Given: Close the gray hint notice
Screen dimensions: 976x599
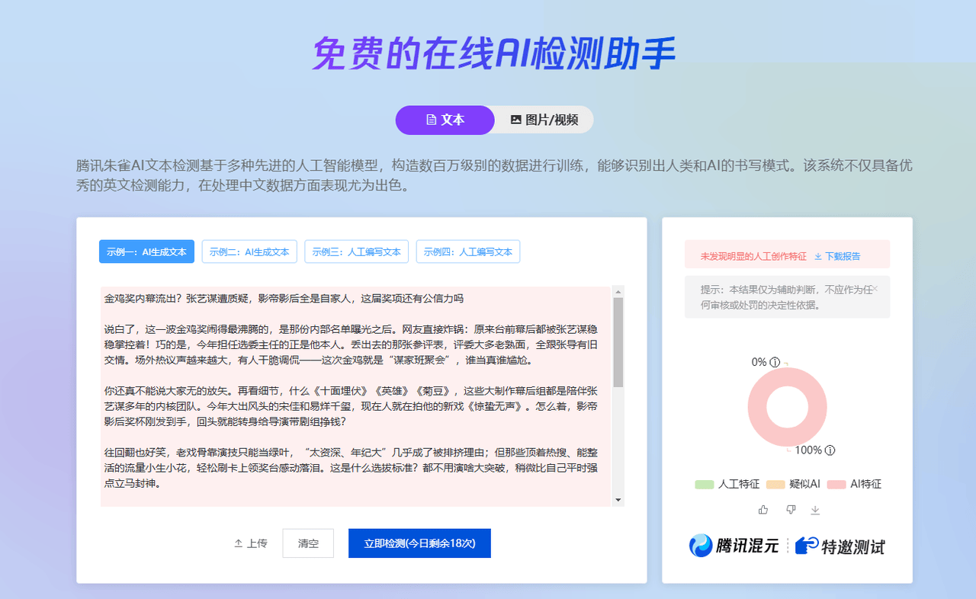Looking at the screenshot, I should pos(875,289).
